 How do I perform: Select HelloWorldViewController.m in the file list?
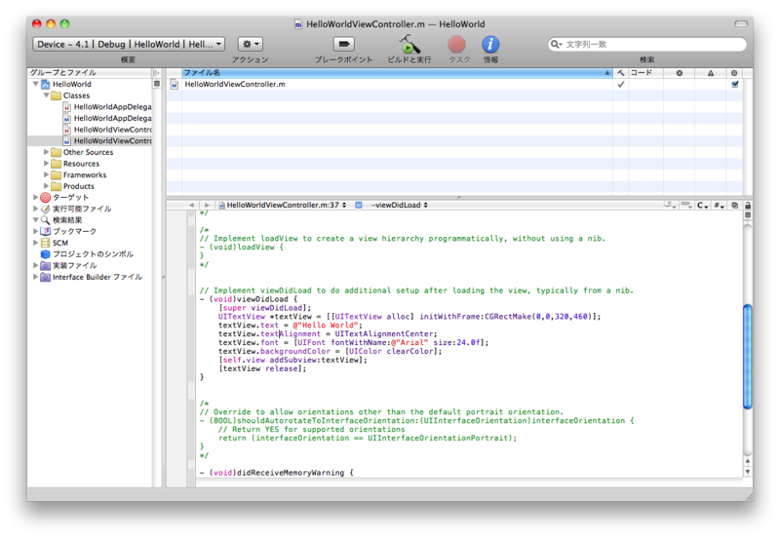[x=389, y=85]
